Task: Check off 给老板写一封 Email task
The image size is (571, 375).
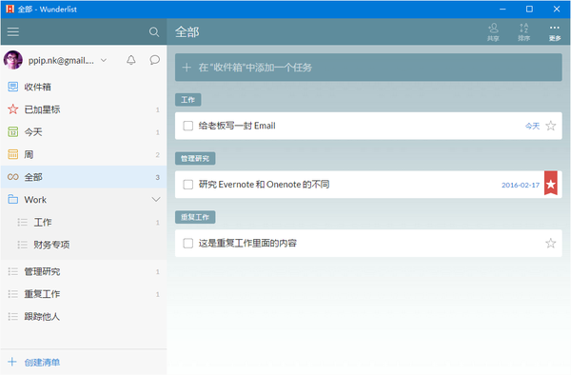Action: [x=187, y=126]
